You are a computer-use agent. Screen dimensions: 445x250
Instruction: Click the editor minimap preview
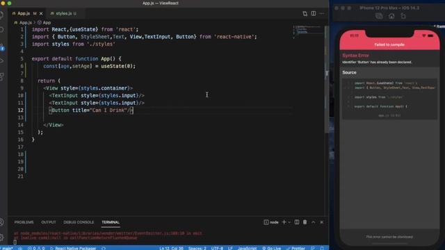tap(307, 32)
